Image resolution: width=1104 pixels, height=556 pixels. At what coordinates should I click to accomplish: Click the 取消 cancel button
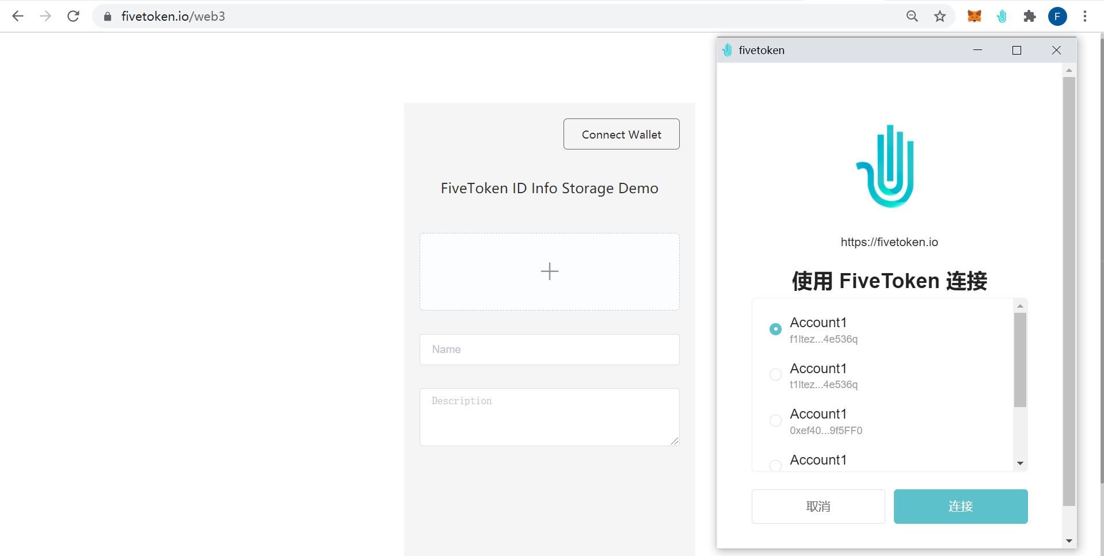[x=818, y=507]
